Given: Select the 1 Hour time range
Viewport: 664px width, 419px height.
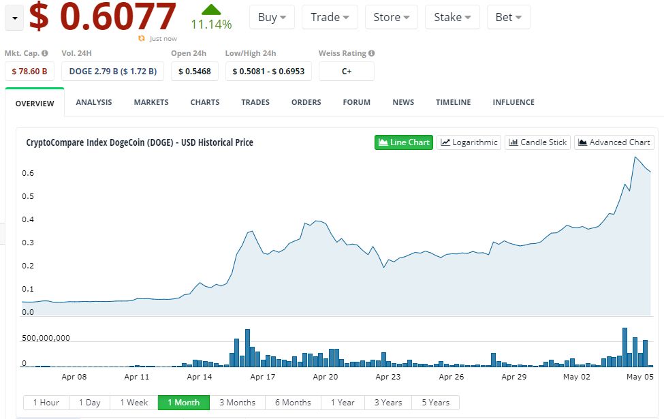Looking at the screenshot, I should click(x=46, y=403).
